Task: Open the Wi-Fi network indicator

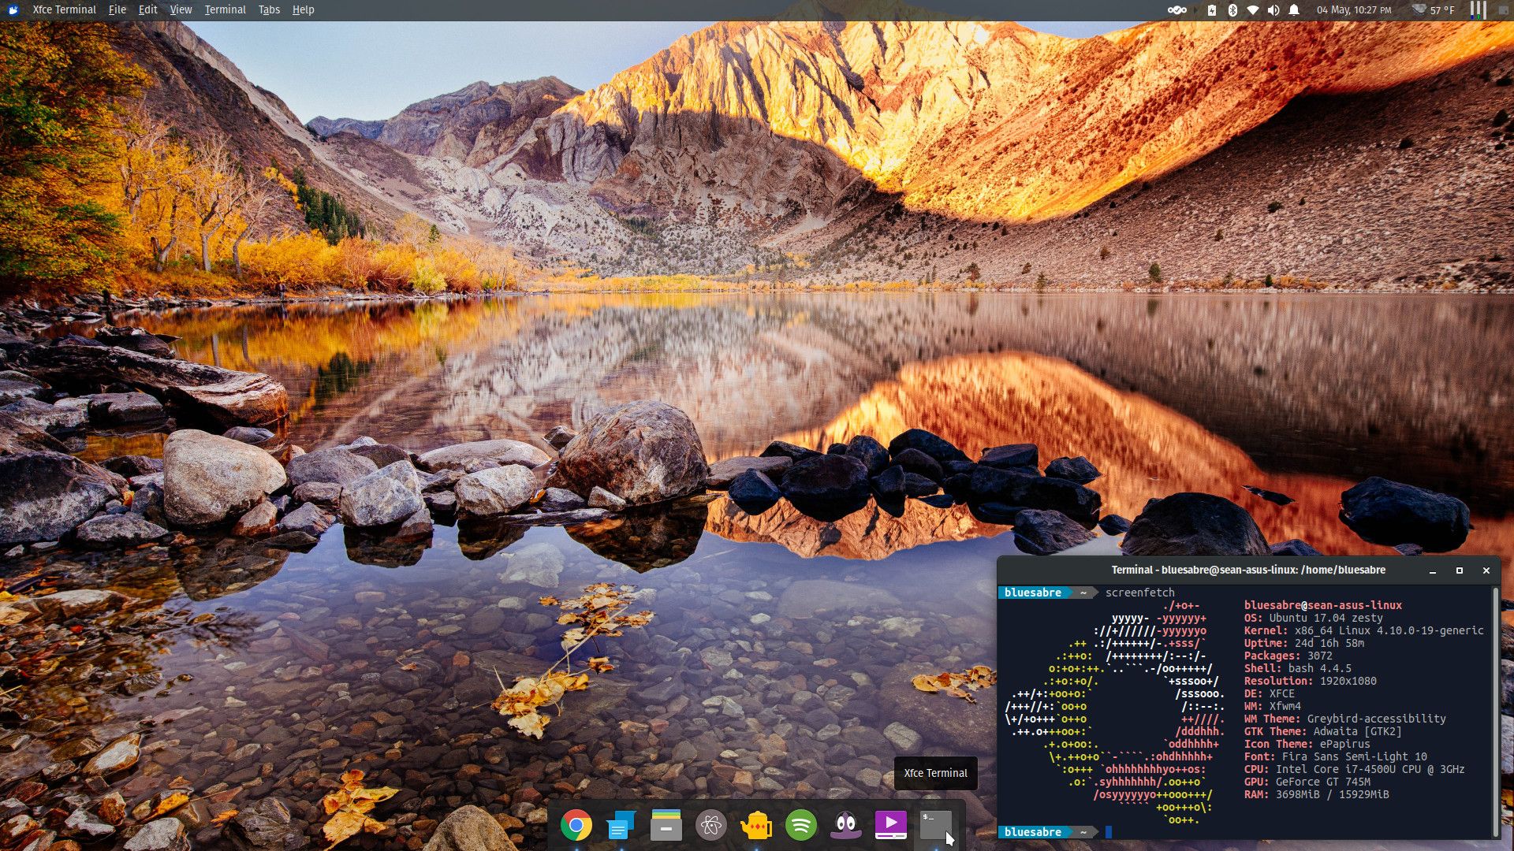Action: point(1252,10)
